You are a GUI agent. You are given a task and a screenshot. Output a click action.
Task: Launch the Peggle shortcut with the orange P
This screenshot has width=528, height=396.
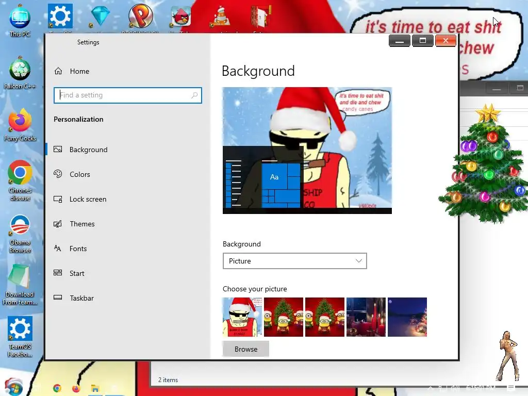point(140,16)
